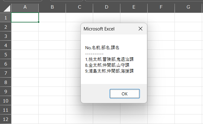The height and width of the screenshot is (124, 203).
Task: Click cell G6
Action: (188, 64)
